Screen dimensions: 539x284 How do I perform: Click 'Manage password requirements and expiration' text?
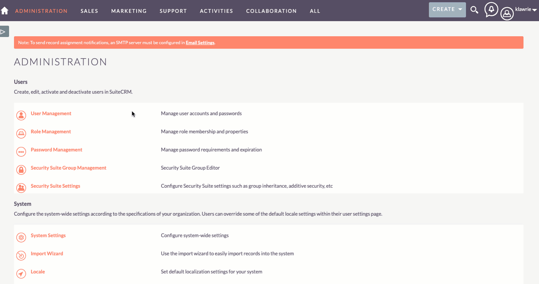click(x=211, y=150)
